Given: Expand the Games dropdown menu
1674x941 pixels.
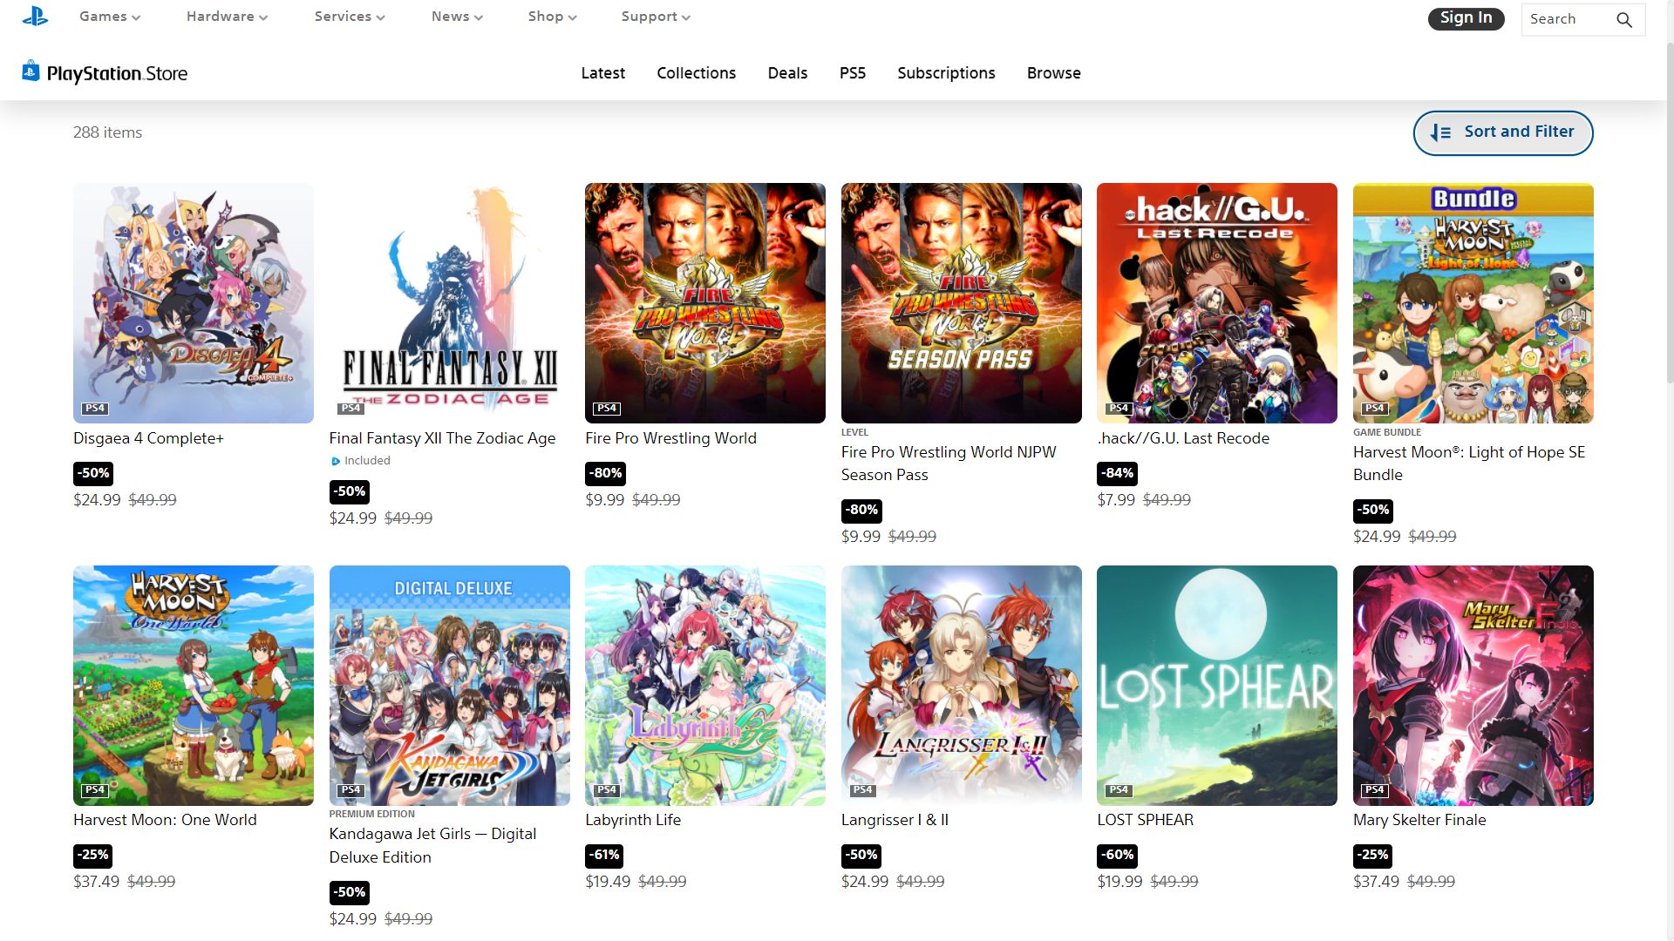Looking at the screenshot, I should tap(110, 17).
